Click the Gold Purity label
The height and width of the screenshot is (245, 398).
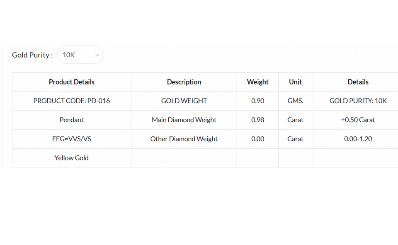point(32,55)
